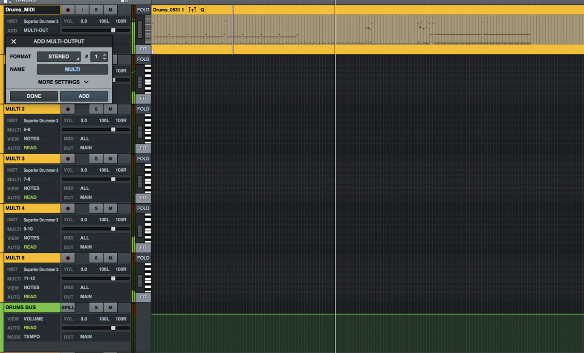This screenshot has height=353, width=584.
Task: Click the piano keyboard strip of MULTI 3 track
Action: [x=148, y=178]
